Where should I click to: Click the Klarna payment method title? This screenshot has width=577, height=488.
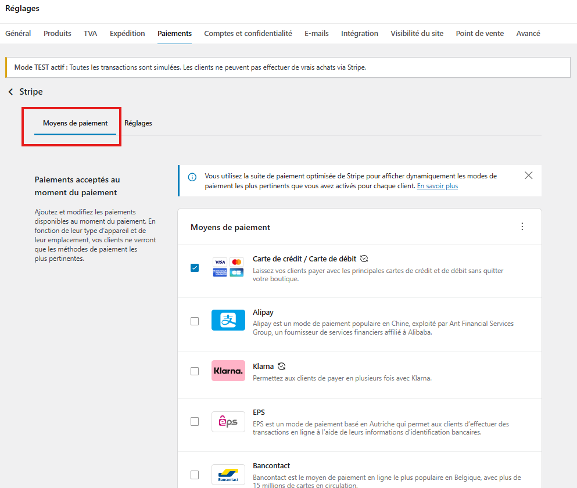coord(263,366)
